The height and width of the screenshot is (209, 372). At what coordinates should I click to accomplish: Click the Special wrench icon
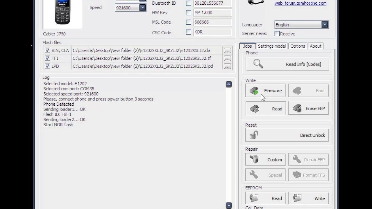(x=254, y=175)
